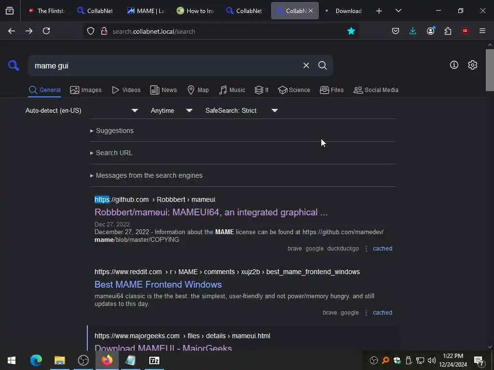Viewport: 494px width, 370px height.
Task: Select the Map search category
Action: [x=198, y=90]
